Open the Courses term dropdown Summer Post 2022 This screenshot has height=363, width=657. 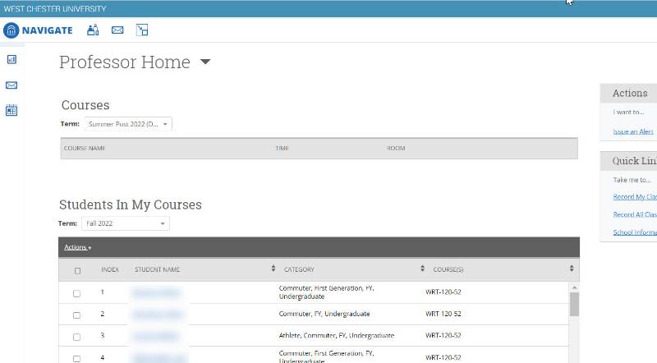[x=128, y=124]
